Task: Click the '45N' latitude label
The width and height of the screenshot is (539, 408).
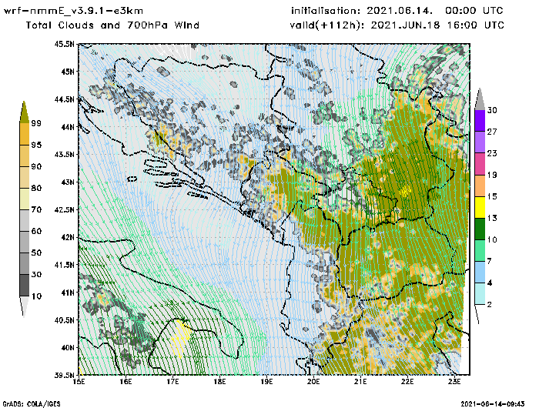Action: (x=68, y=72)
